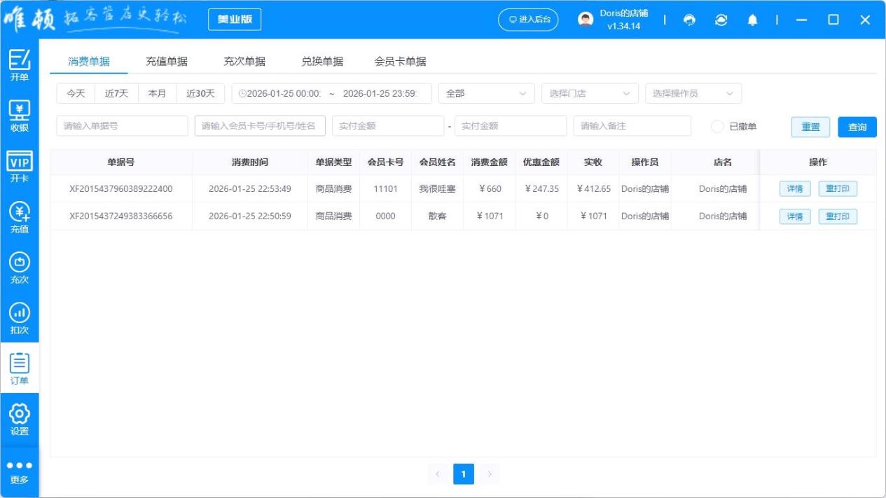Screen dimensions: 886x498
Task: Click the 消费时间 column header
Action: pos(250,162)
